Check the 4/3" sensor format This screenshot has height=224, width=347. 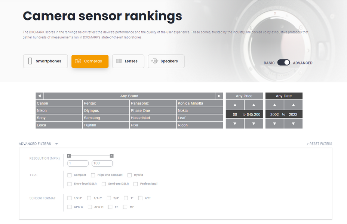[x=140, y=198]
